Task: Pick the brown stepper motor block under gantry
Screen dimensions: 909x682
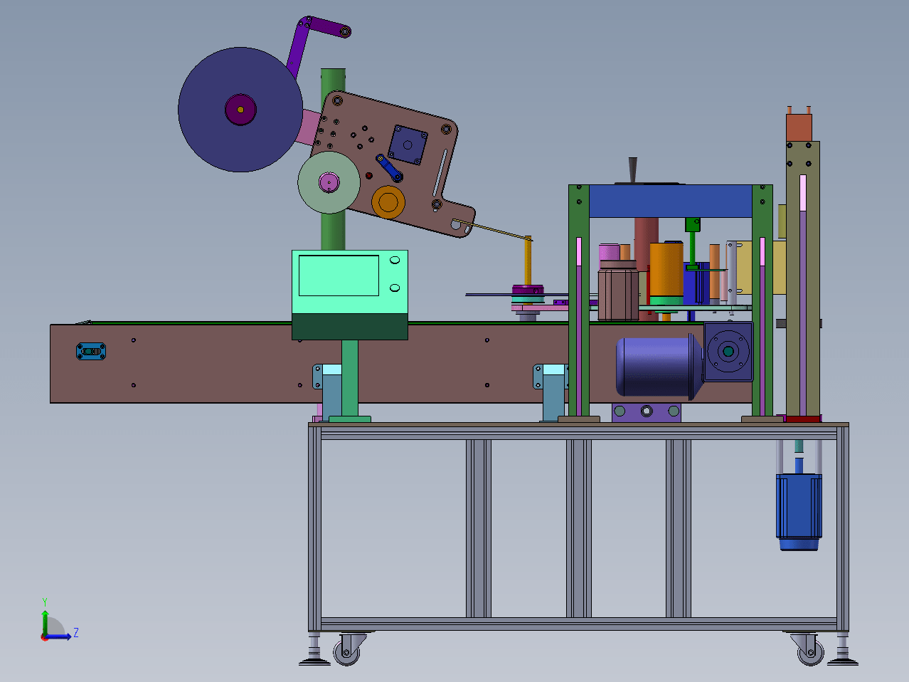Action: pos(618,293)
